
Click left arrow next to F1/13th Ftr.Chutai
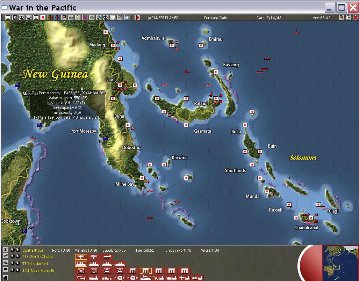pyautogui.click(x=12, y=256)
